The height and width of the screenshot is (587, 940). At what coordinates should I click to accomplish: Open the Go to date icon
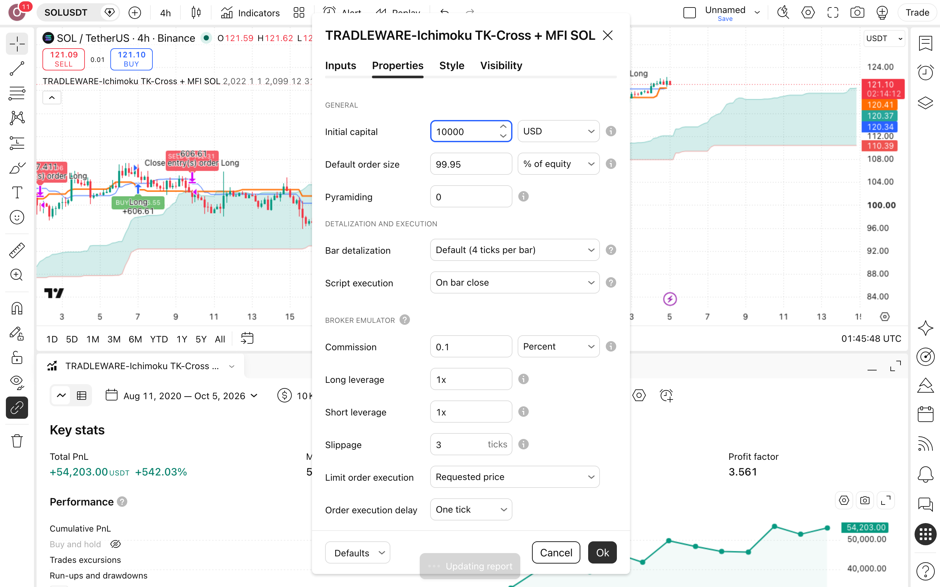tap(247, 339)
